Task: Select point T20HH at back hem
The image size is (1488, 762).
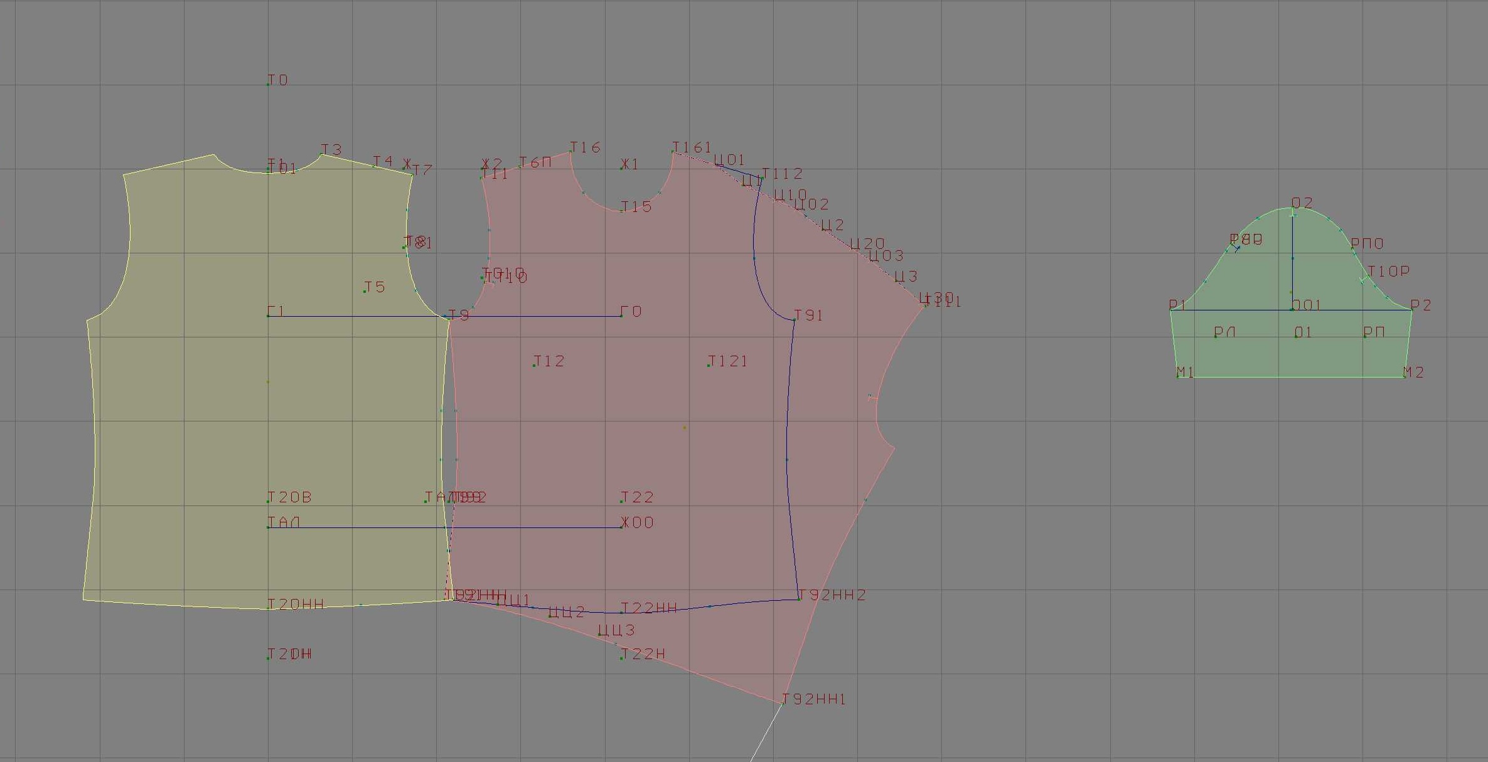Action: point(269,608)
